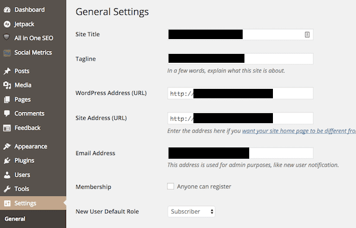Click the Tools wrench icon
Viewport: 356px width, 228px height.
coord(7,189)
